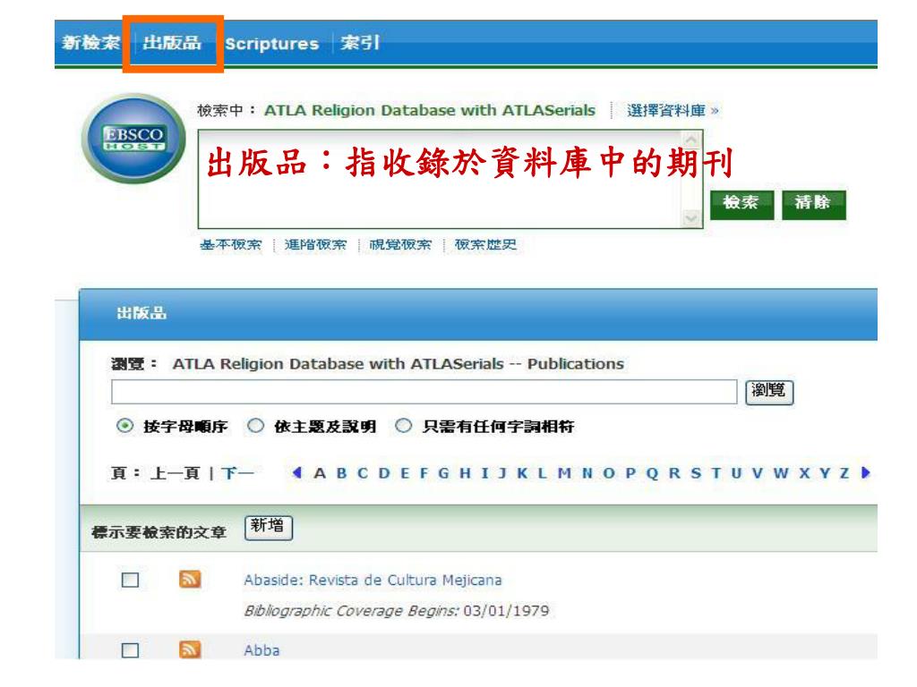
Task: Click Bibliographic Coverage Begins 03/01/1979 text
Action: (x=397, y=611)
